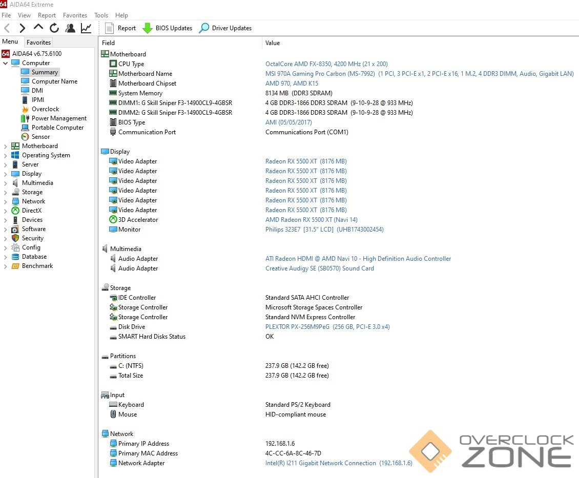Select the Primary MAC Address row
This screenshot has width=579, height=478.
click(338, 453)
